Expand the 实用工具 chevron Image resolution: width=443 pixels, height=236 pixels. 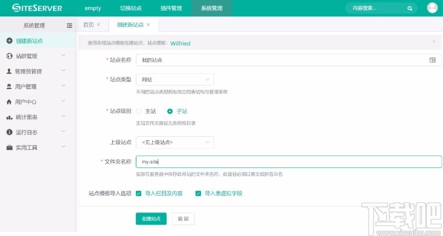pos(63,147)
